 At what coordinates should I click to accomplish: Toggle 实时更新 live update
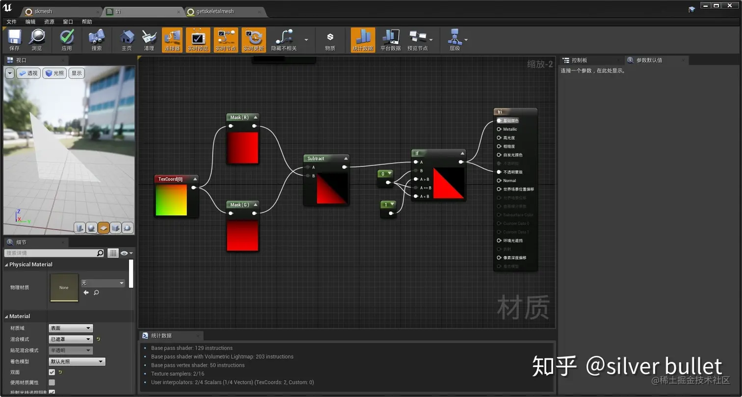[x=254, y=40]
